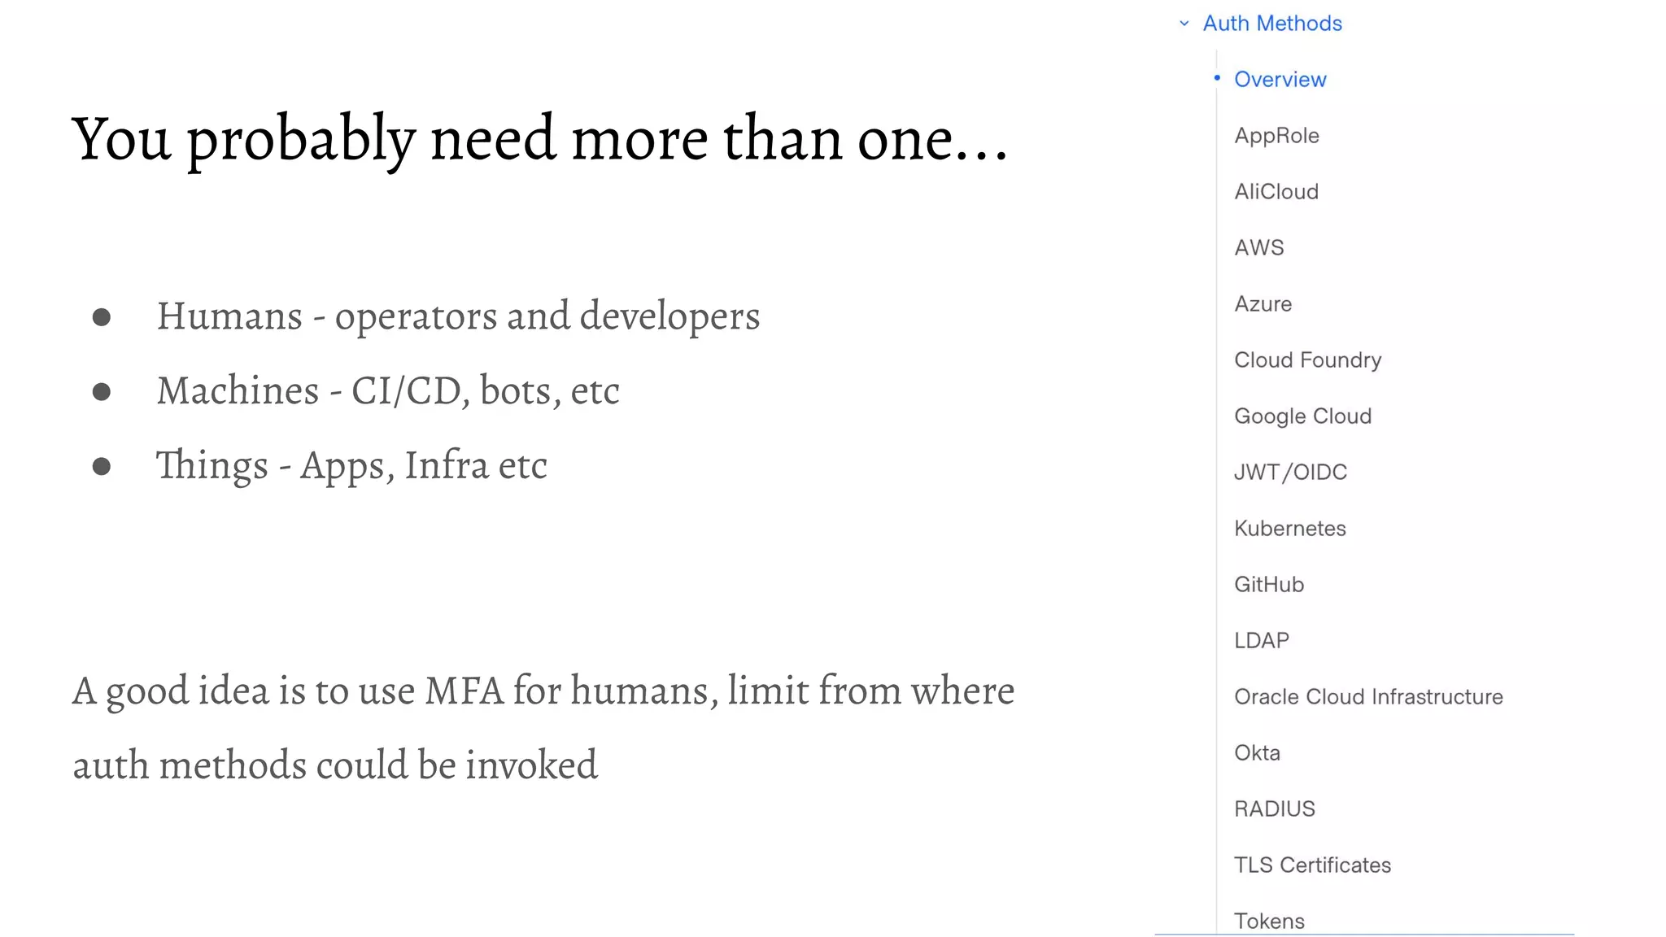Open the AliCloud auth method page

1276,192
